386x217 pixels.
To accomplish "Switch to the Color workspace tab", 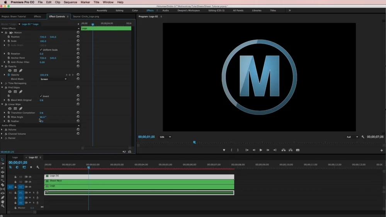I will 135,10.
